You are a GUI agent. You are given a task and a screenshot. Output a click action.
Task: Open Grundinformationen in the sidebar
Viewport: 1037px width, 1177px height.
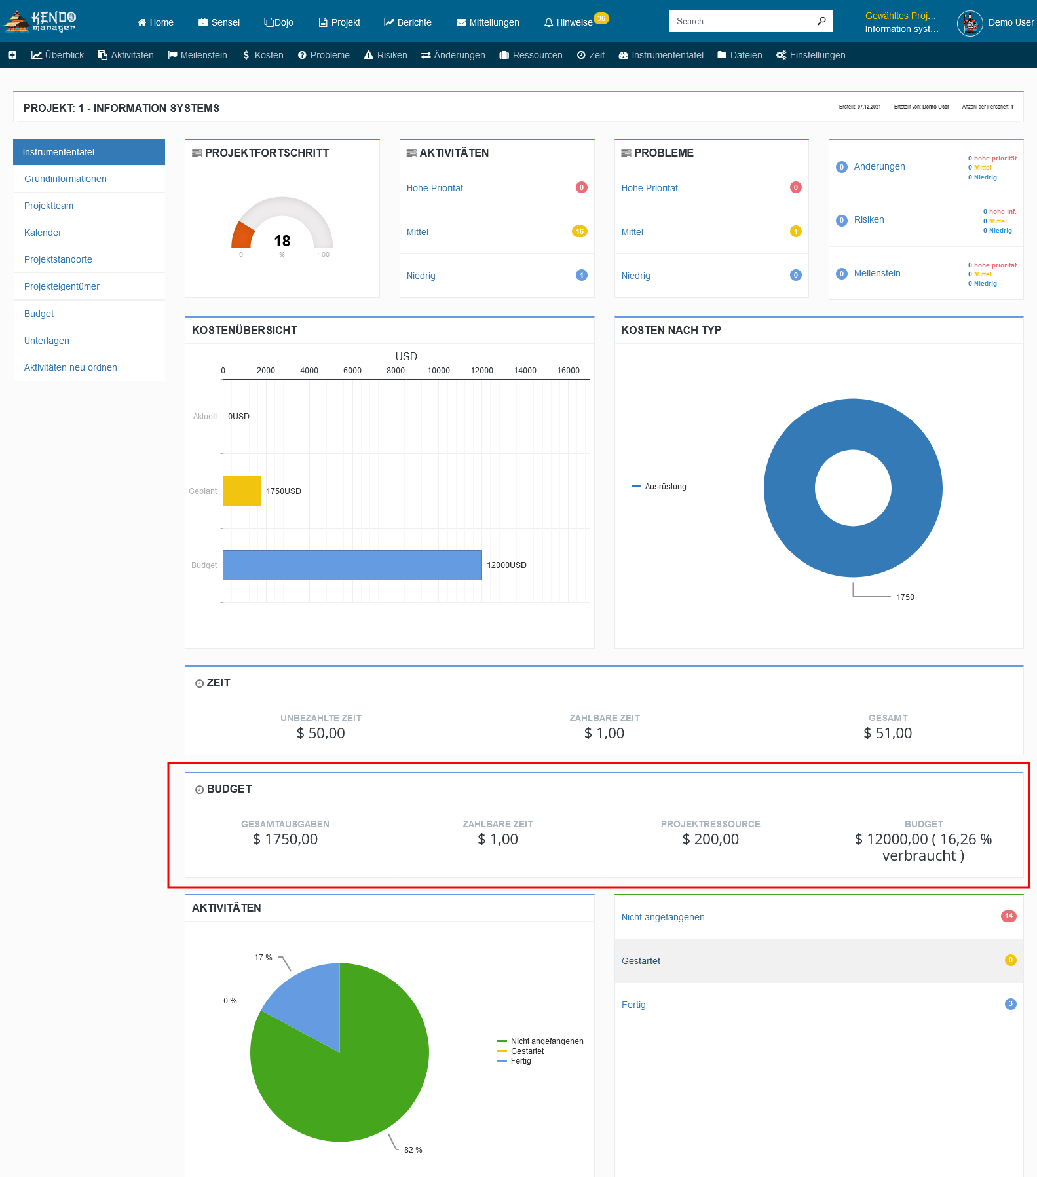point(89,179)
